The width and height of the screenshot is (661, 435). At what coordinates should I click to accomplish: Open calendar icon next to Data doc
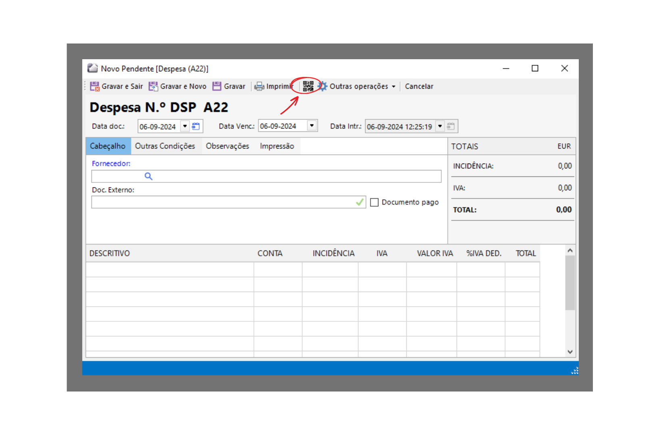click(x=196, y=126)
